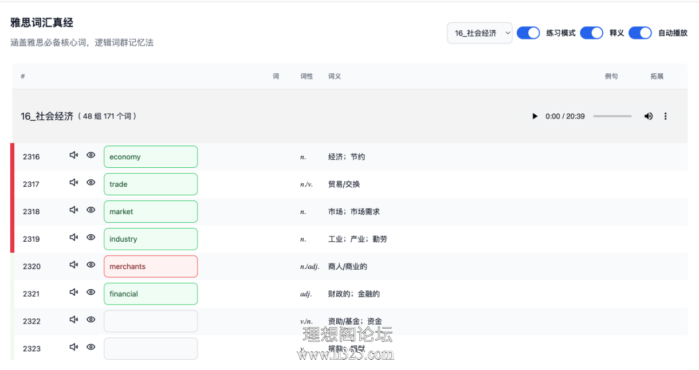Image resolution: width=699 pixels, height=370 pixels.
Task: Click the speaker icon in row 2320
Action: coord(73,265)
